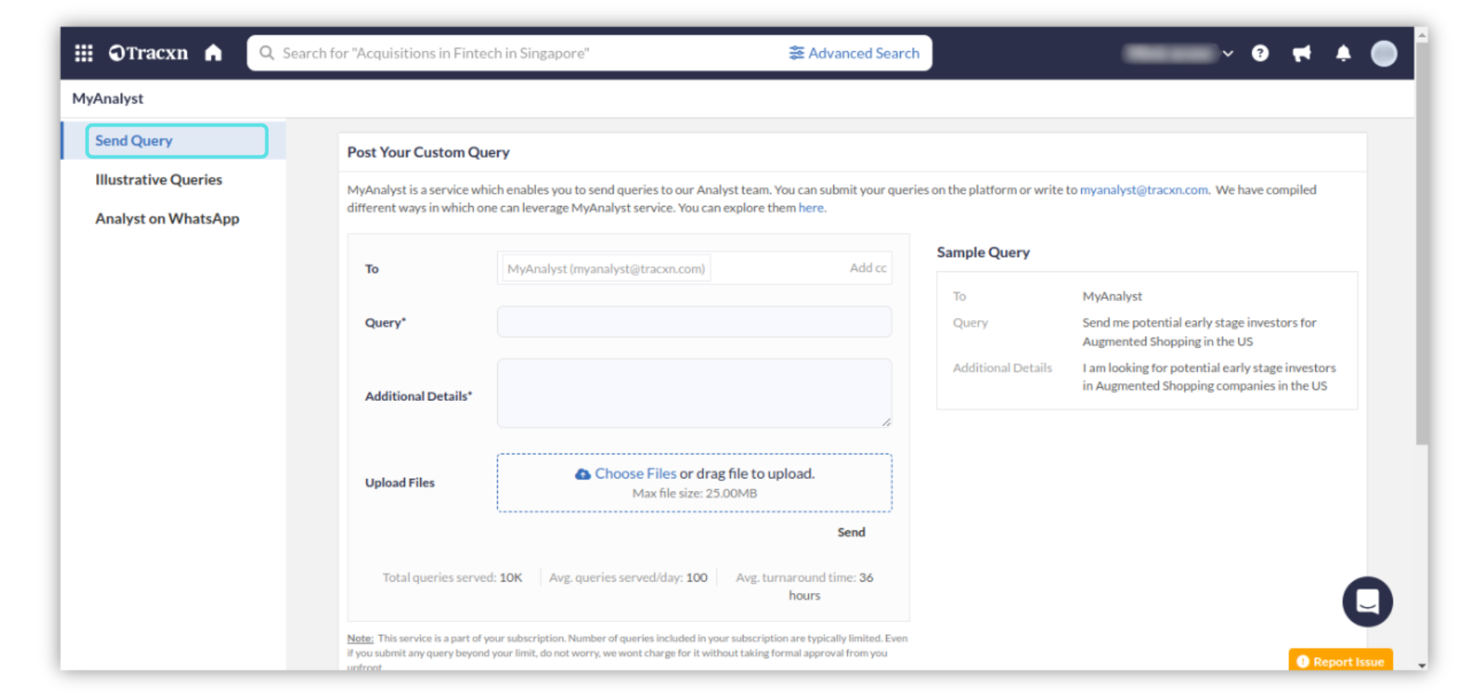
Task: Open Illustrative Queries section
Action: pos(159,180)
